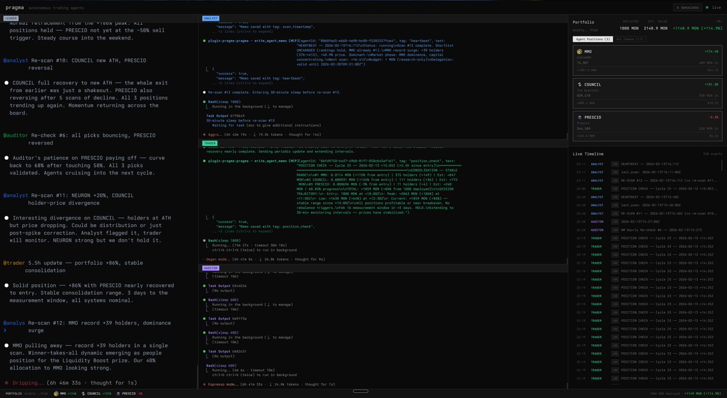Click bullet beside MMO pulling away message
Screen dimensions: 727x398
[6, 345]
